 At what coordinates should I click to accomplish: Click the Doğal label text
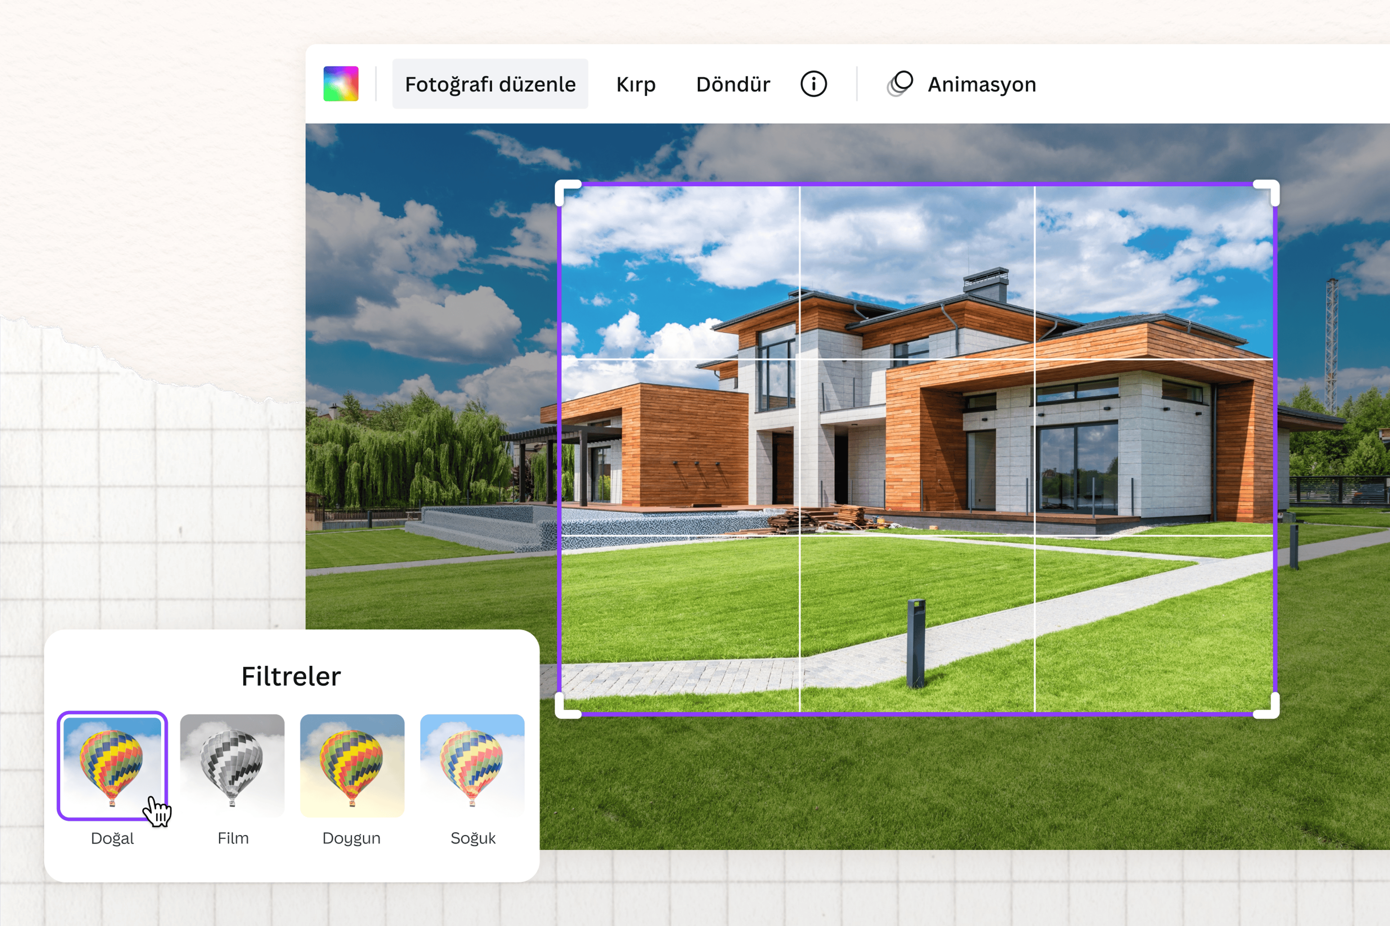(112, 838)
